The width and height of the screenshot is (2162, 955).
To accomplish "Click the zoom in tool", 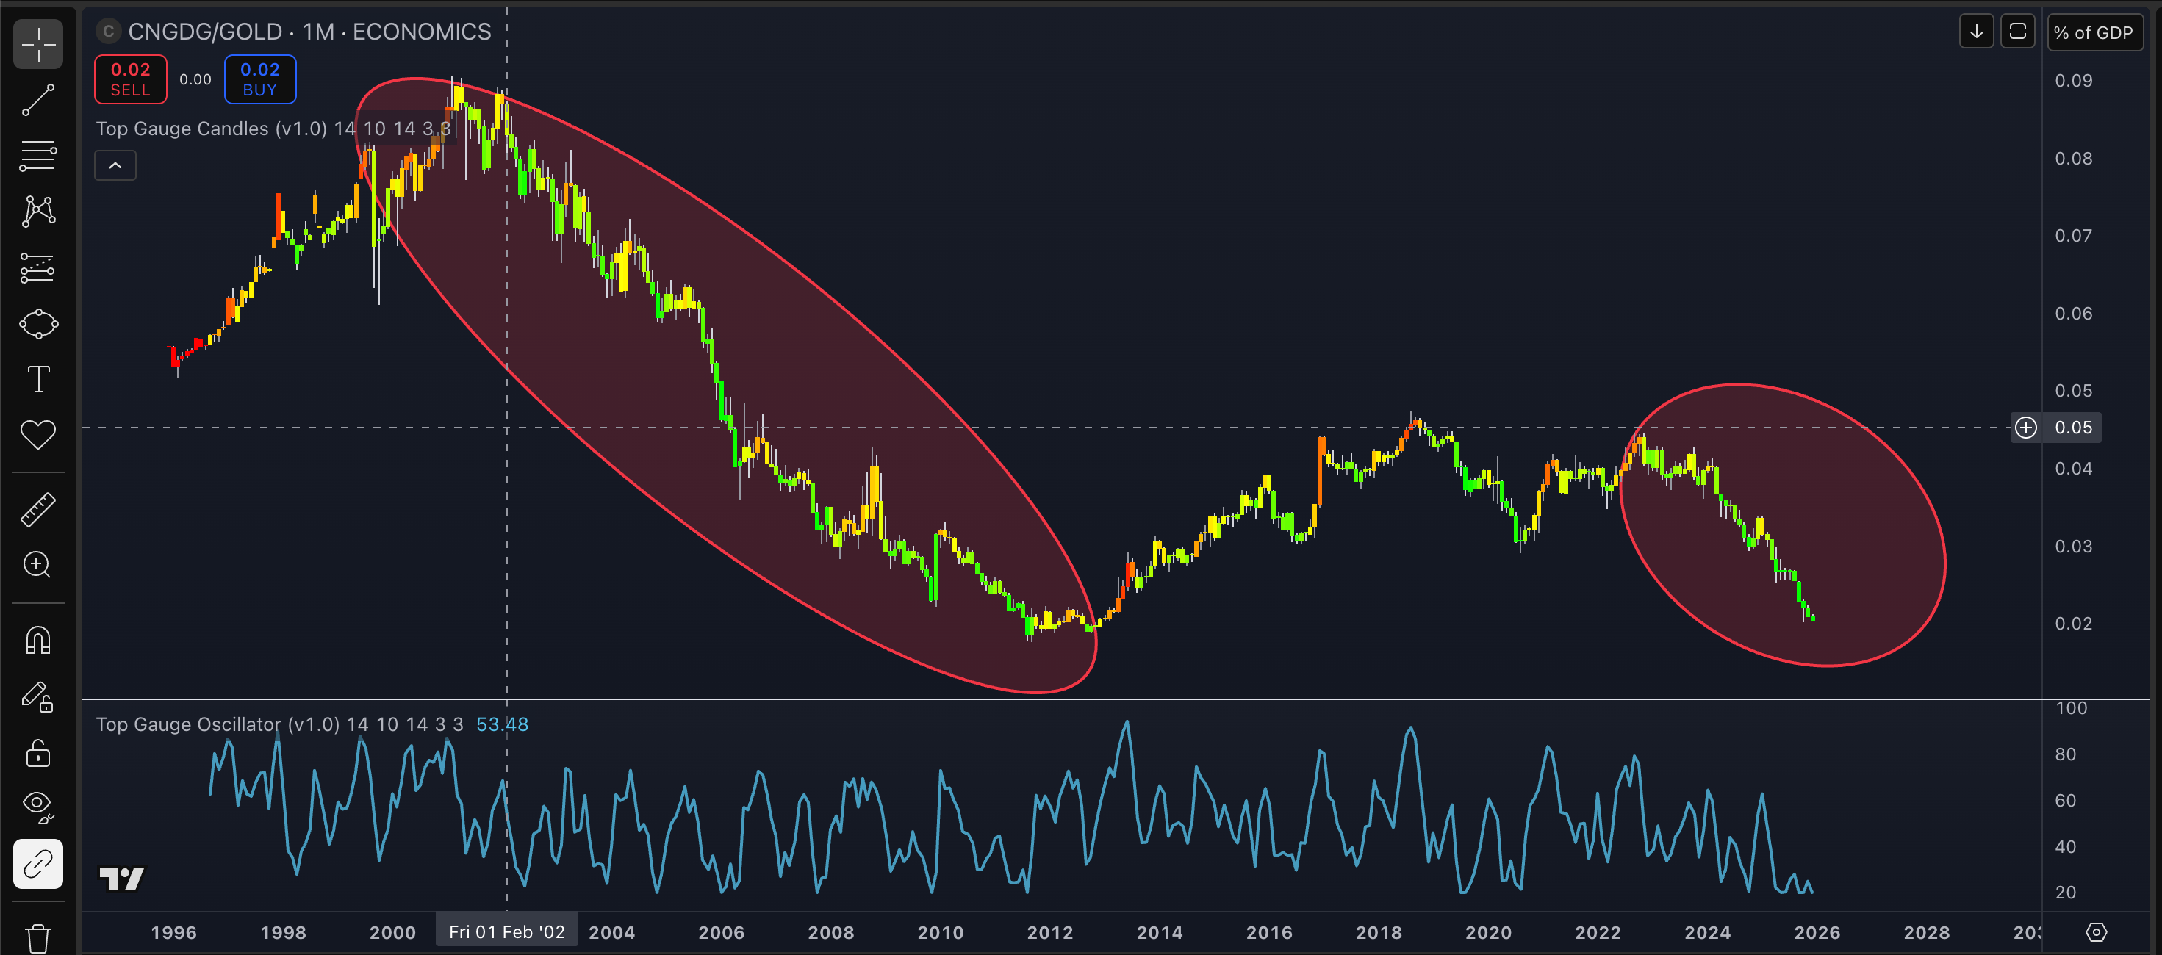I will (x=37, y=565).
